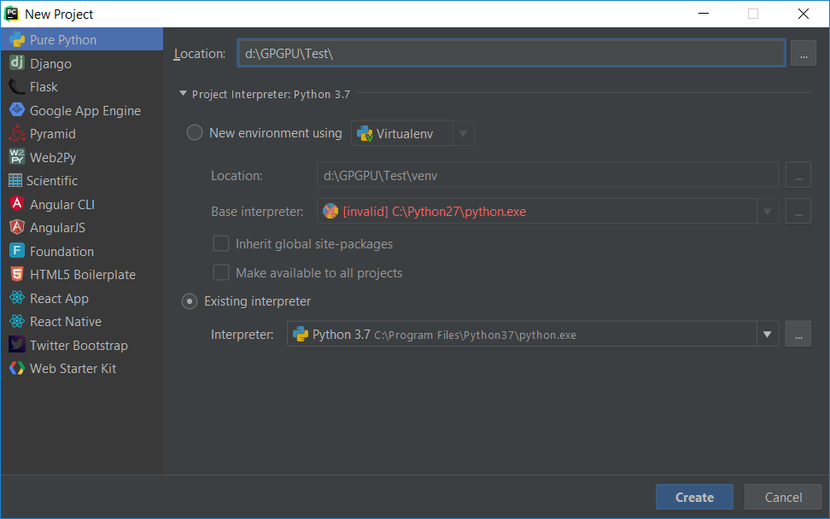Click the Web Starter Kit icon
The image size is (830, 519).
pyautogui.click(x=17, y=368)
